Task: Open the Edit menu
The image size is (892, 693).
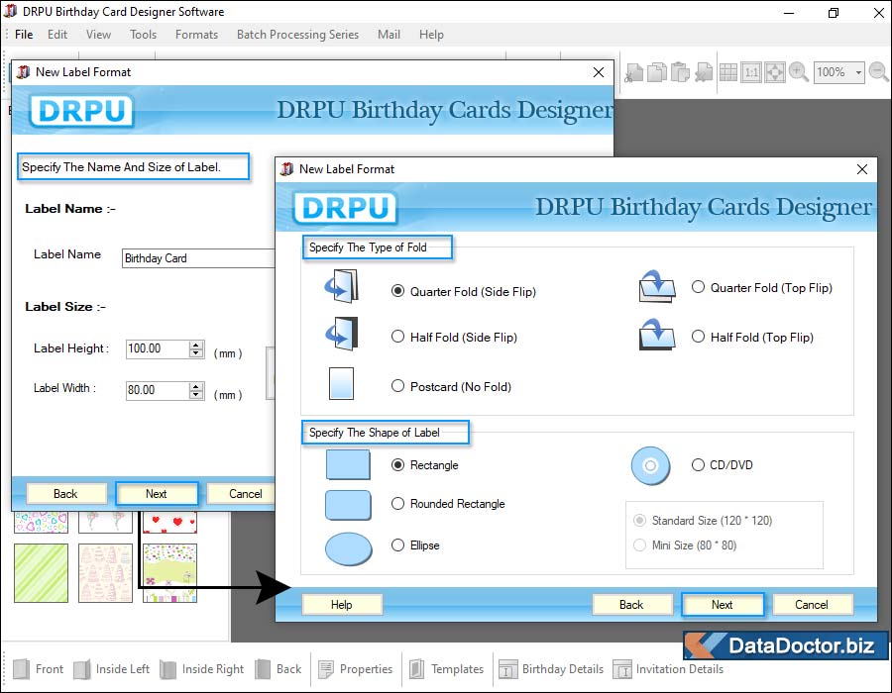Action: point(57,35)
